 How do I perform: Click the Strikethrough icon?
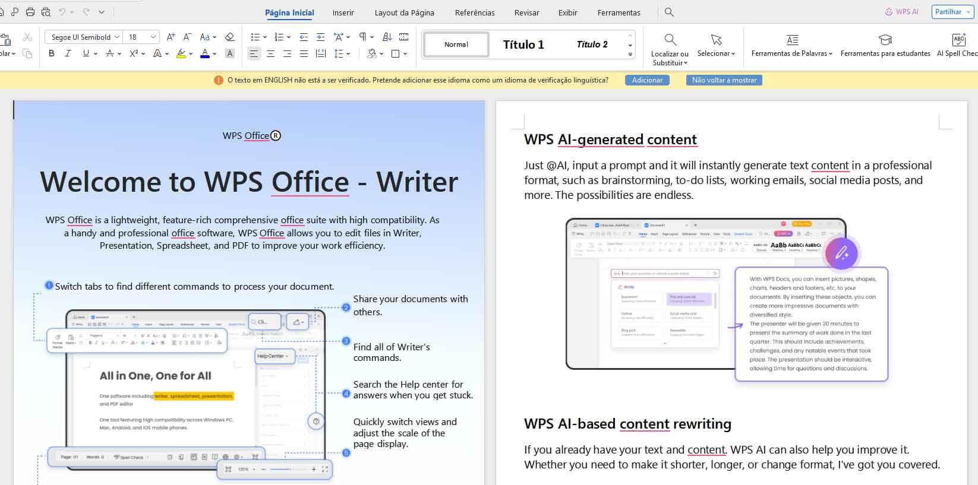[x=109, y=53]
